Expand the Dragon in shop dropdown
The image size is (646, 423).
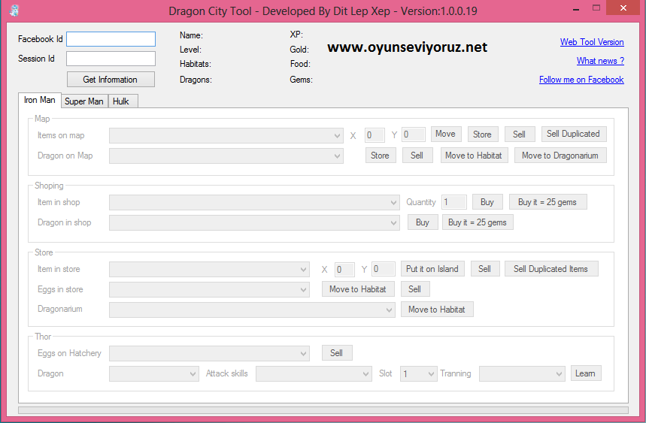(254, 223)
